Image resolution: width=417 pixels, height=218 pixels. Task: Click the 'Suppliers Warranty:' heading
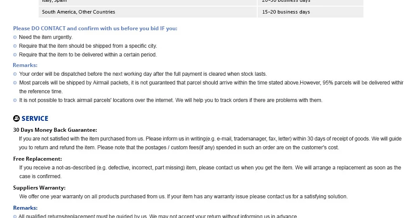(40, 188)
